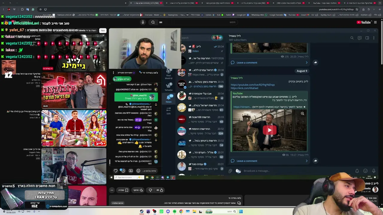Open Discord from the Windows taskbar
Viewport: 383px width, 215px height.
[x=168, y=211]
